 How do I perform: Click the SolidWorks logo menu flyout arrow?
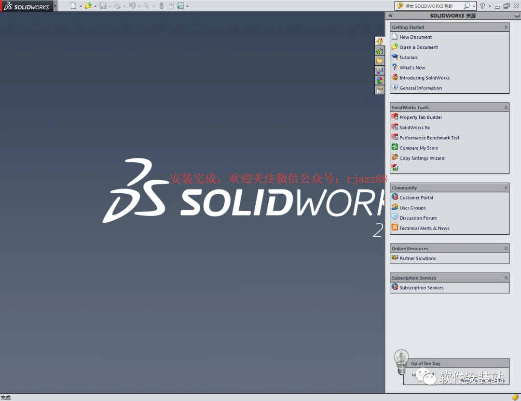pos(55,6)
